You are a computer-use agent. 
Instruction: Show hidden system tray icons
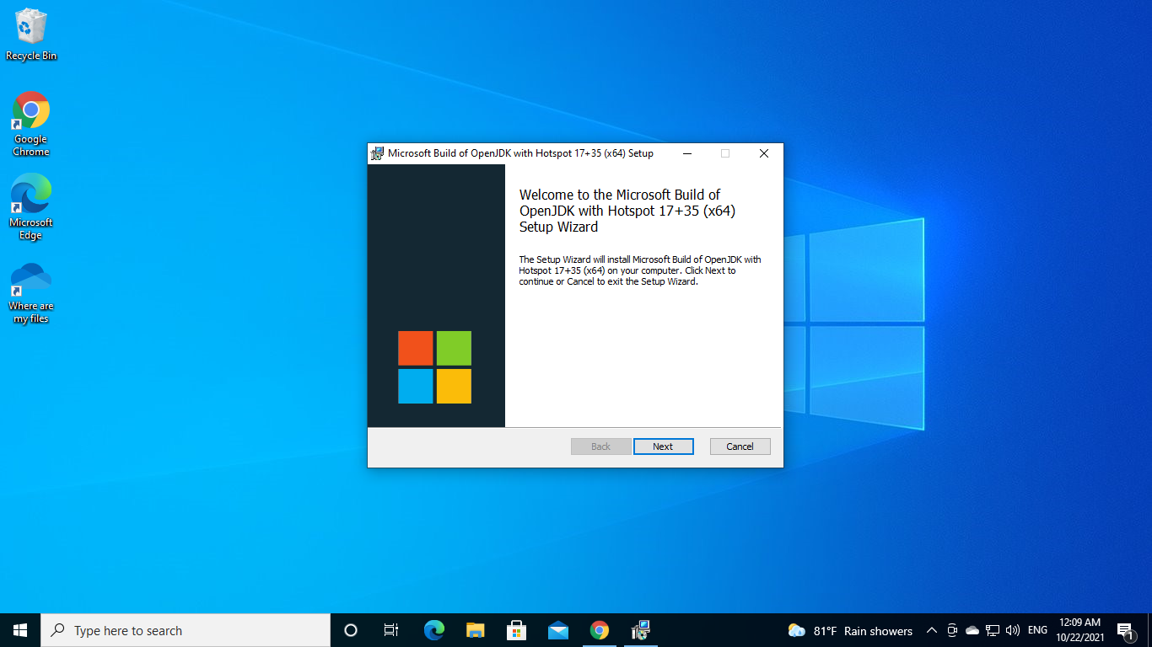(x=932, y=630)
